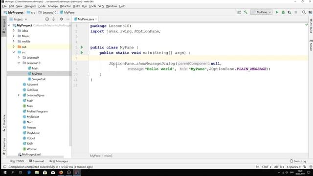This screenshot has width=313, height=176.
Task: Change 4 spaces indent setting
Action: (293, 167)
